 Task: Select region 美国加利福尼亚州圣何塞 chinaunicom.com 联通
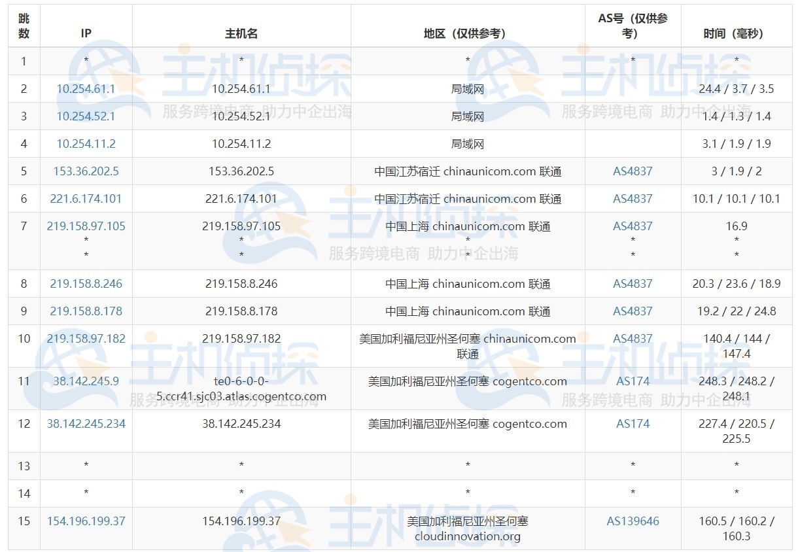click(x=468, y=346)
